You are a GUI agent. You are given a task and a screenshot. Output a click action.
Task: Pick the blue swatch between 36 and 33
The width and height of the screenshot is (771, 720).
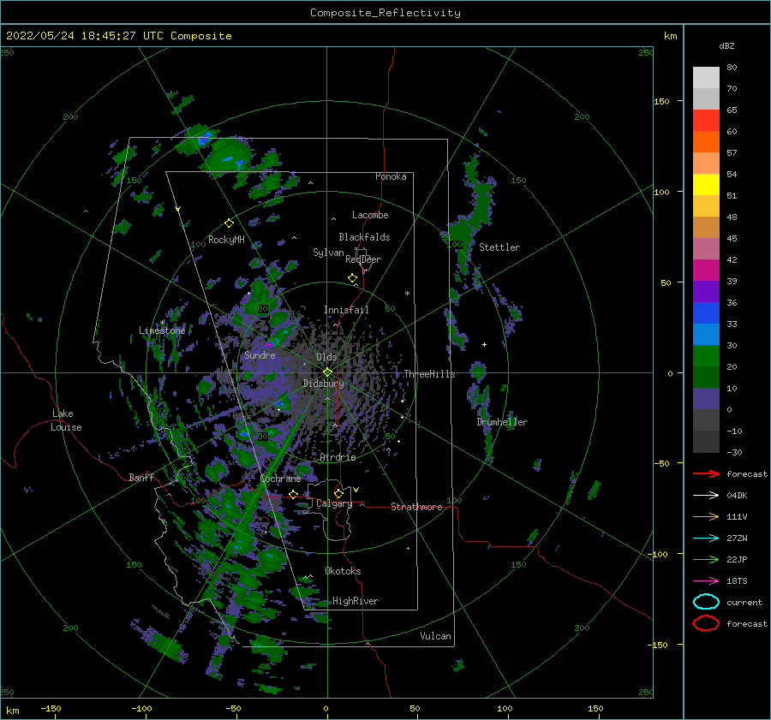click(x=706, y=313)
